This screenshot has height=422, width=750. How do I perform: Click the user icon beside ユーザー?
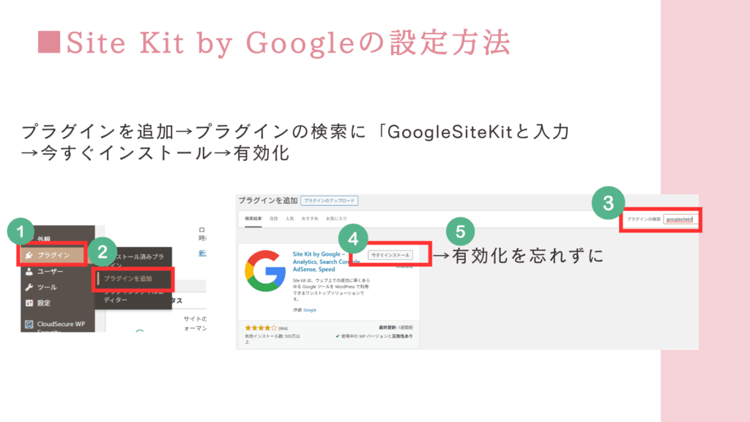tap(29, 271)
